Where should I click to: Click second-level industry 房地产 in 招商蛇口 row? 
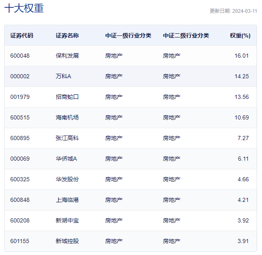coord(172,97)
